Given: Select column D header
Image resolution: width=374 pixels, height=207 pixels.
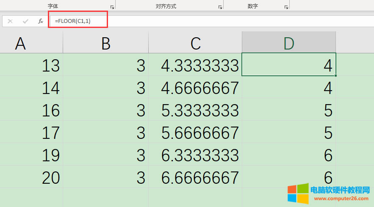Looking at the screenshot, I should pos(289,43).
